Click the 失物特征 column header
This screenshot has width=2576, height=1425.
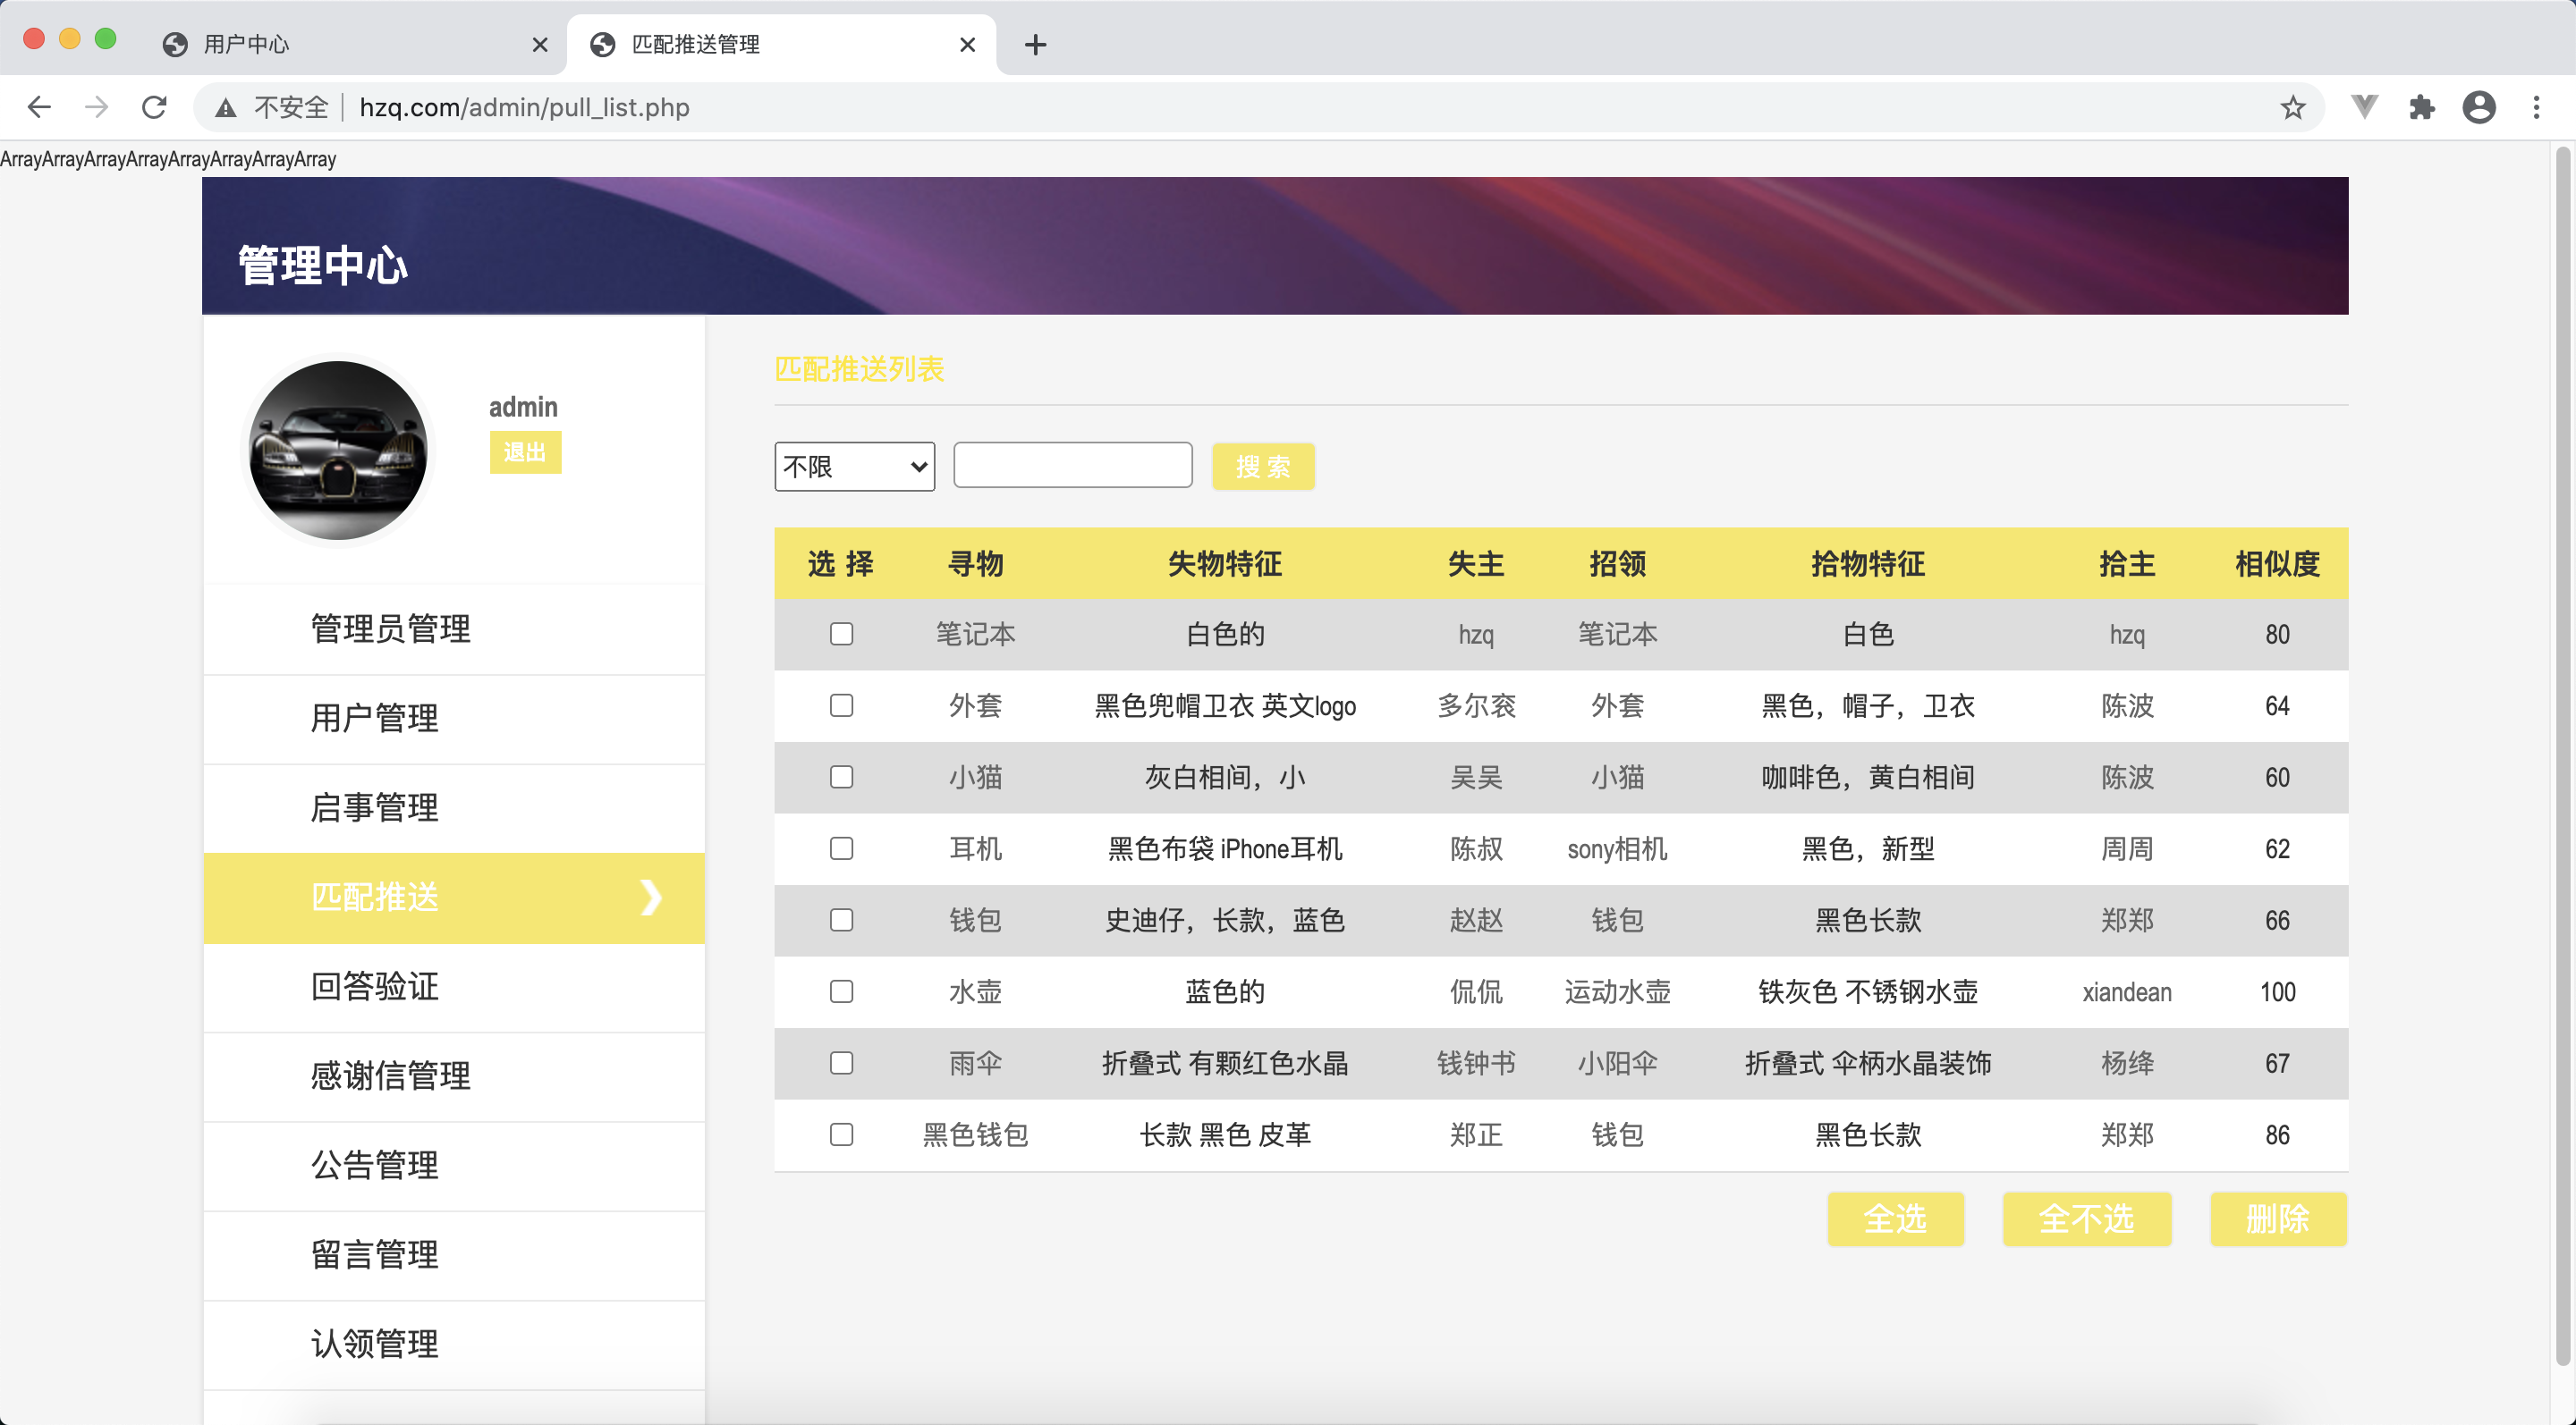(x=1225, y=565)
